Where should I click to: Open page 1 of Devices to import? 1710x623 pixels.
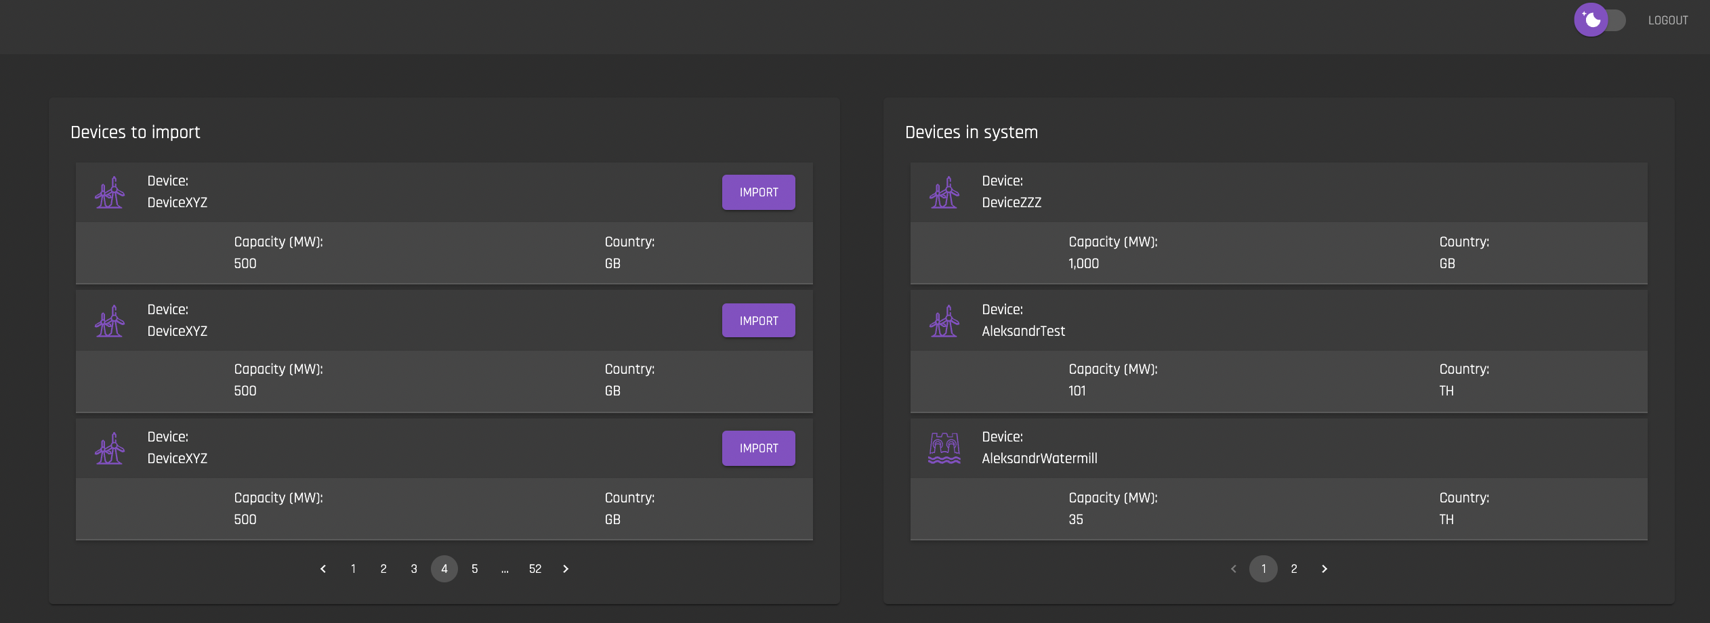(x=353, y=569)
